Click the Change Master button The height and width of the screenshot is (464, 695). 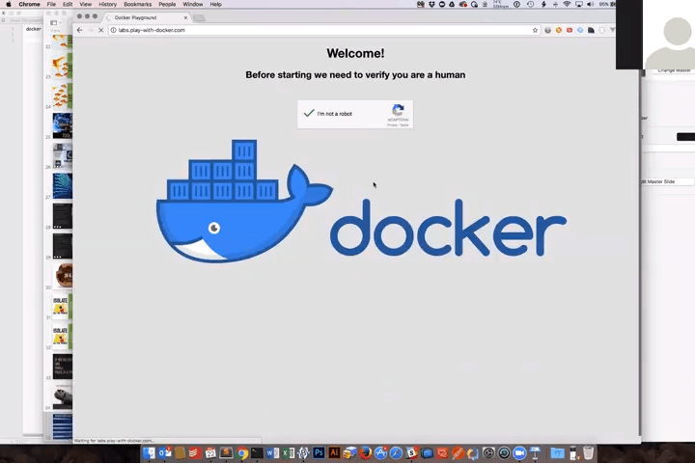click(674, 70)
